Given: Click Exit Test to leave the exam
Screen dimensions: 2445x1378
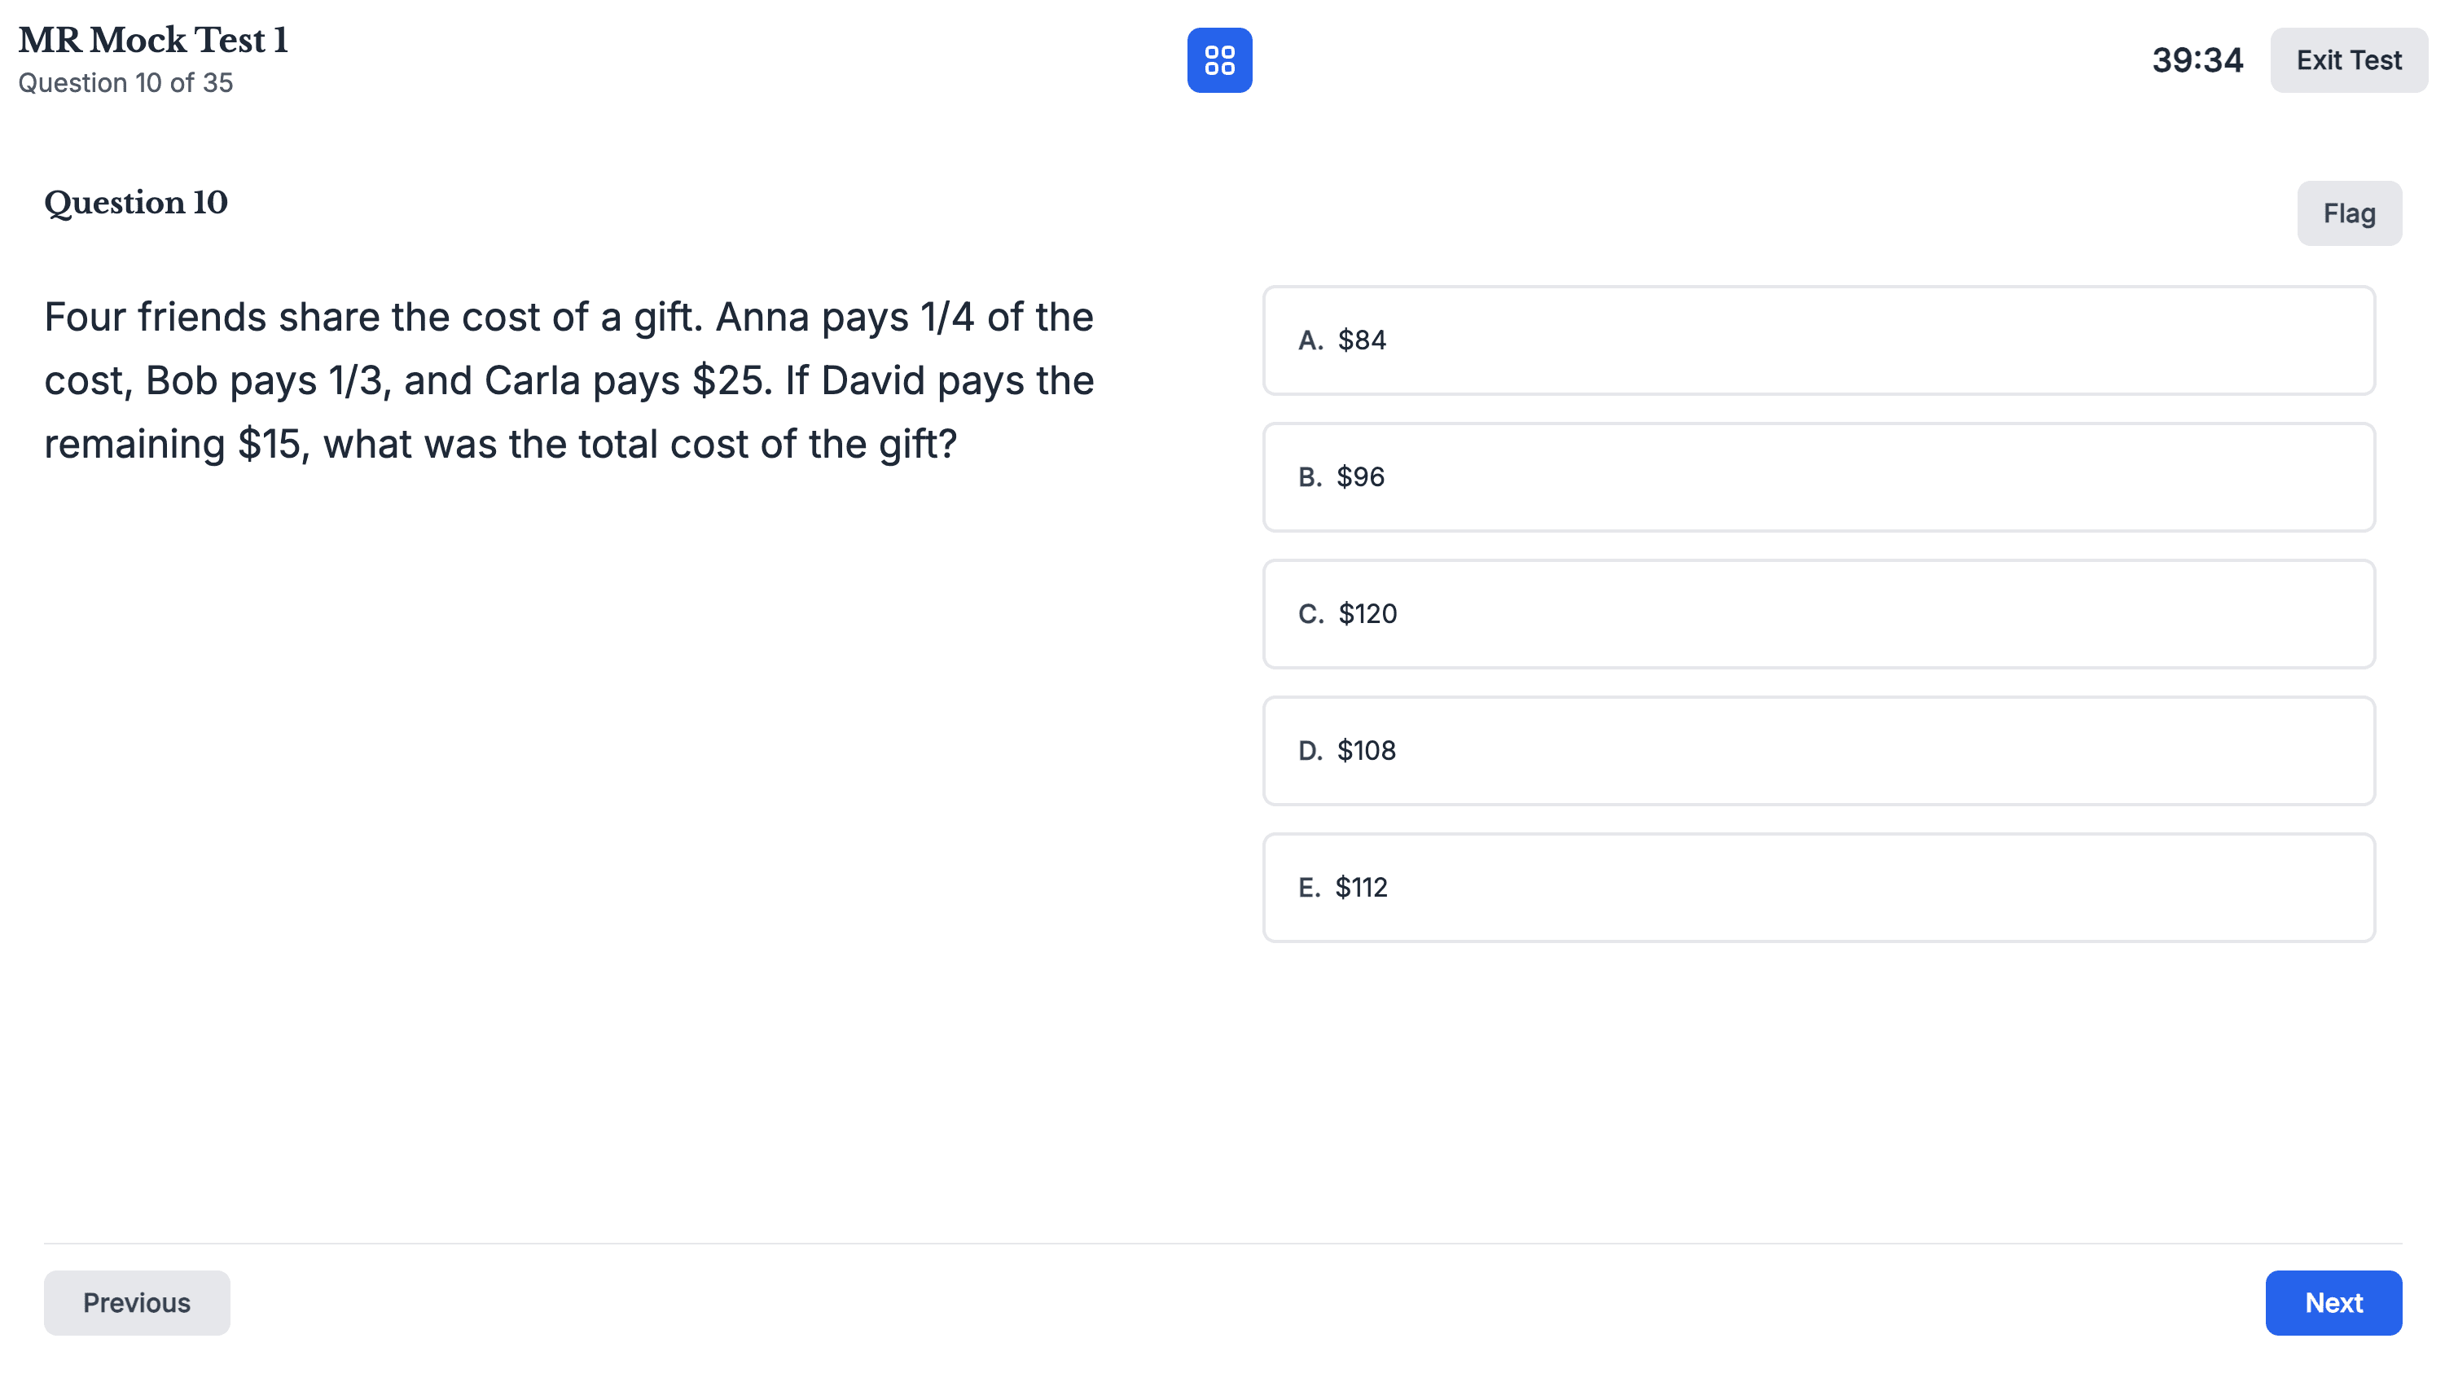Looking at the screenshot, I should pos(2348,59).
